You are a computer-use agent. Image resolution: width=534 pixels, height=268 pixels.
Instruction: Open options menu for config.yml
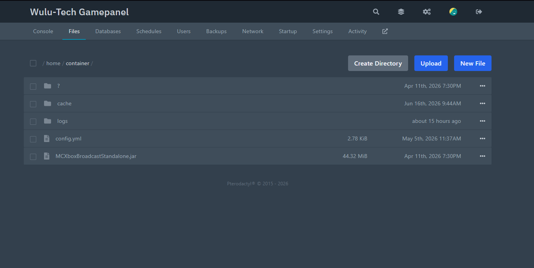[483, 138]
